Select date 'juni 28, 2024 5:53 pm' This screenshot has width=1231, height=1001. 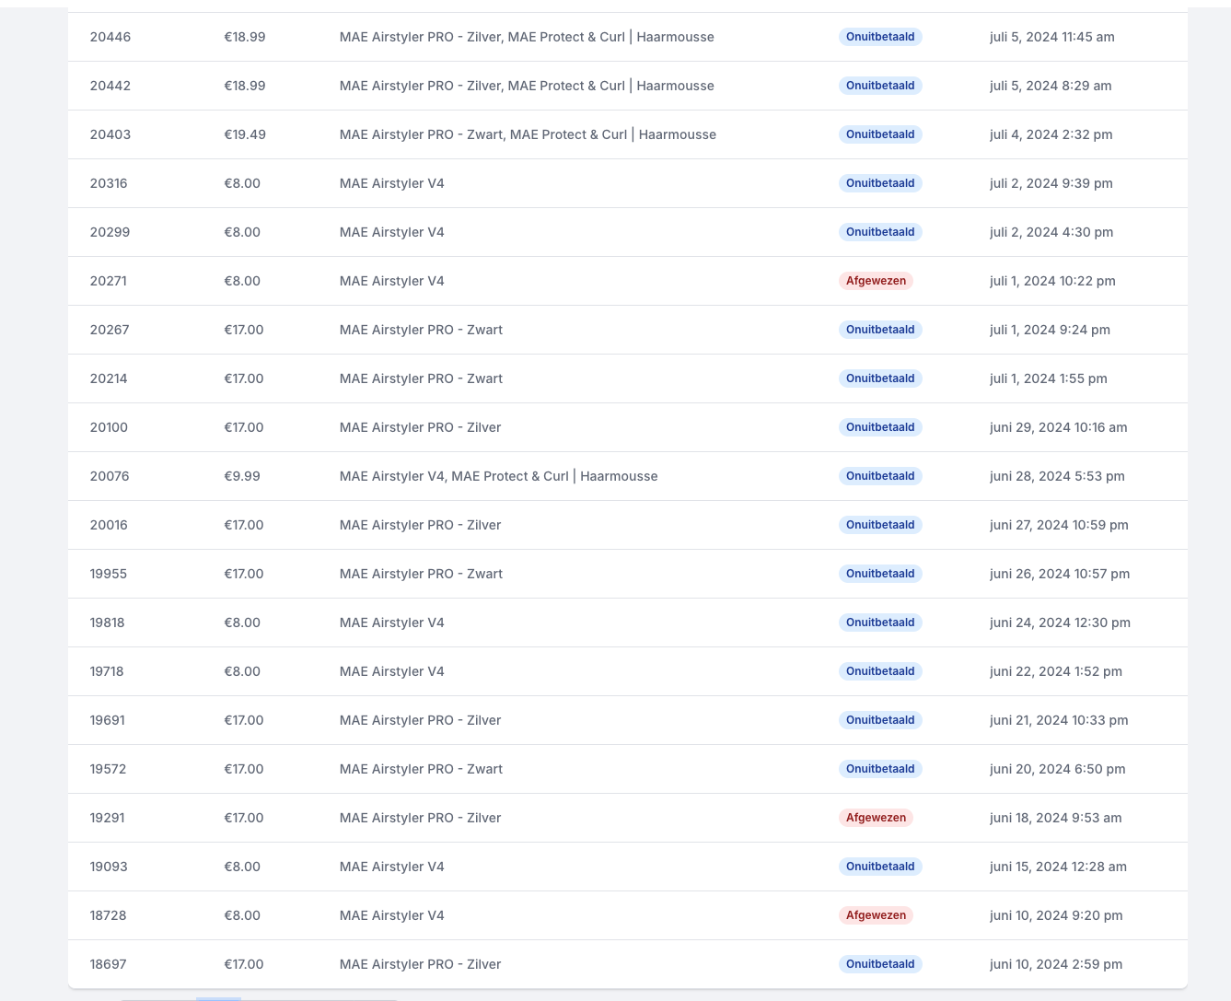(1057, 476)
